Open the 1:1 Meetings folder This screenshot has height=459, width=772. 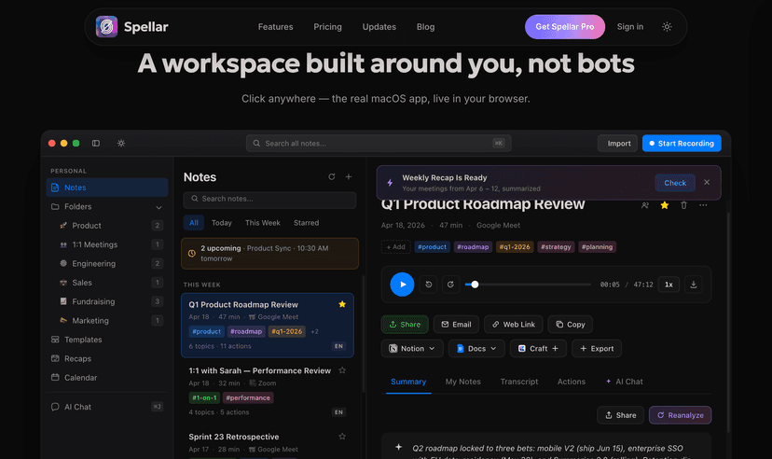point(107,244)
